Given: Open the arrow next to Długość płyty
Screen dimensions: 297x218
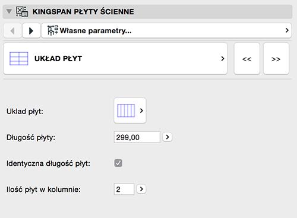Looking at the screenshot, I should point(168,137).
